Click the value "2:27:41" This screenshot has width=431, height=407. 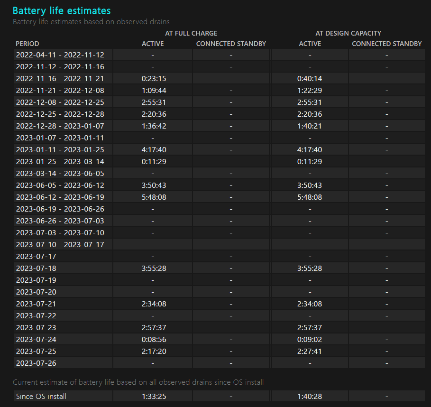(310, 351)
